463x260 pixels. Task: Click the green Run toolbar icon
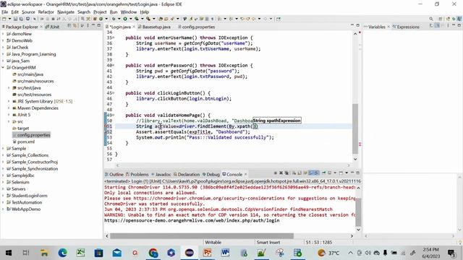point(125,19)
